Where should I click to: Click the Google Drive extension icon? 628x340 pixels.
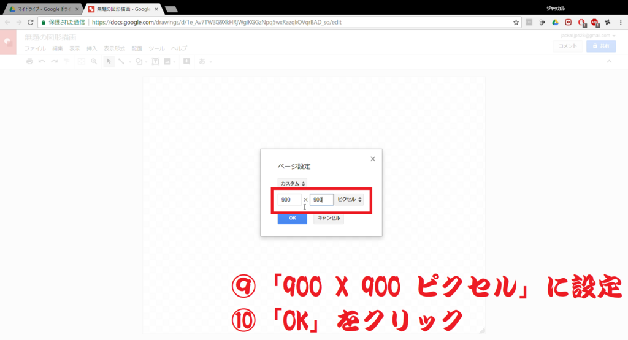pos(555,23)
